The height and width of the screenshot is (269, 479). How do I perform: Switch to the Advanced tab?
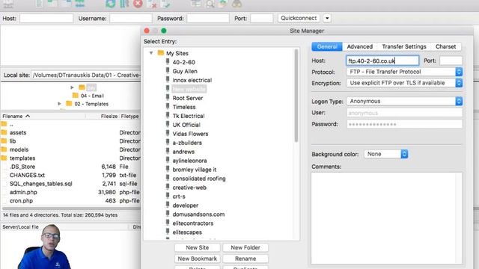pyautogui.click(x=359, y=46)
